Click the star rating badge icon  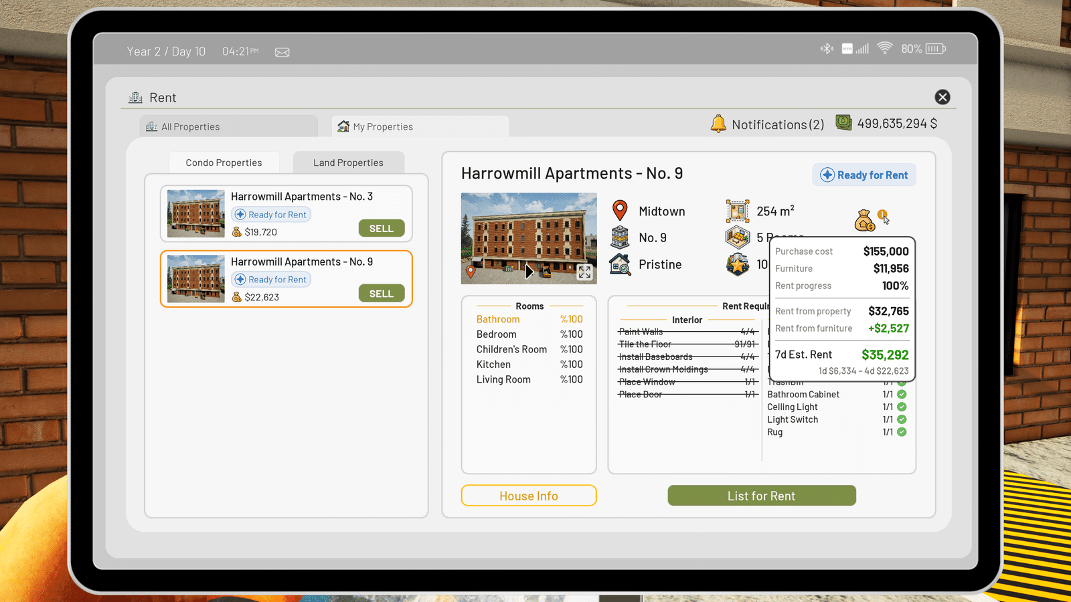(738, 264)
